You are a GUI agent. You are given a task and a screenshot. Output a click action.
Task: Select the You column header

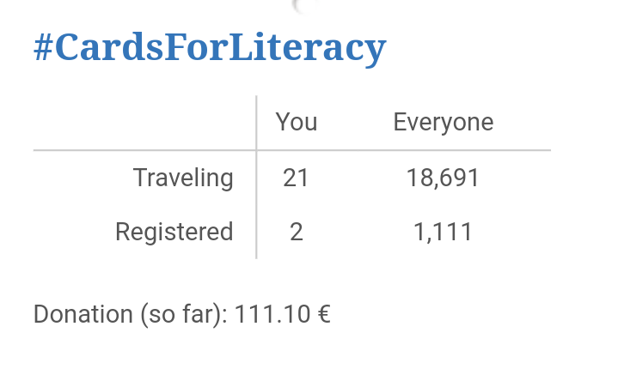click(x=296, y=122)
